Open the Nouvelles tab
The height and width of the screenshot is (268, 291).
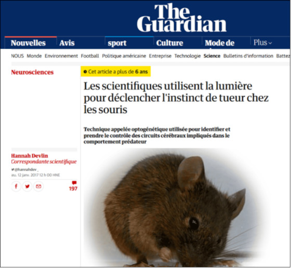pos(28,43)
